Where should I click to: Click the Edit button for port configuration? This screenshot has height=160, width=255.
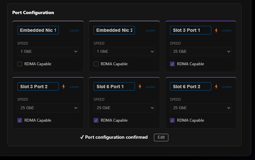pos(161,137)
